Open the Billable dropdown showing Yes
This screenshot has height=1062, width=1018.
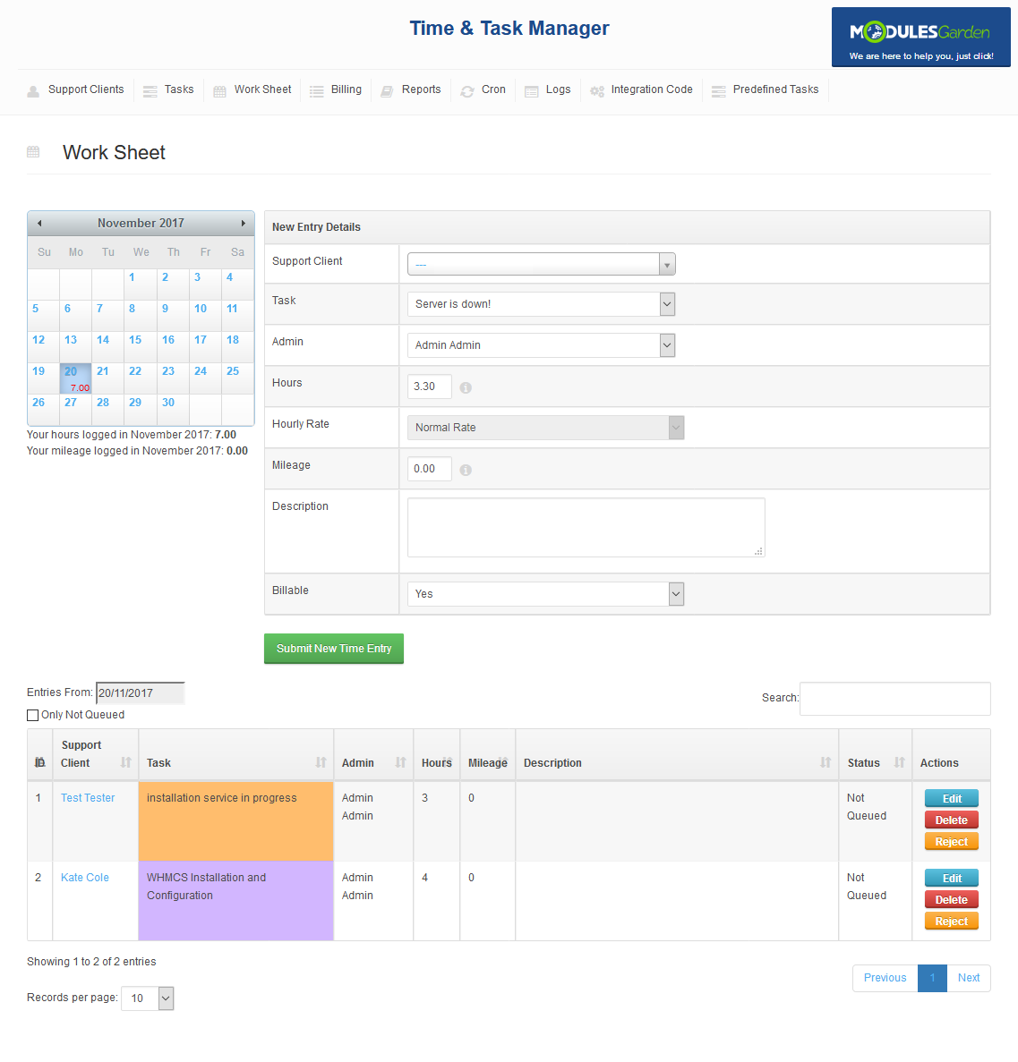tap(545, 594)
